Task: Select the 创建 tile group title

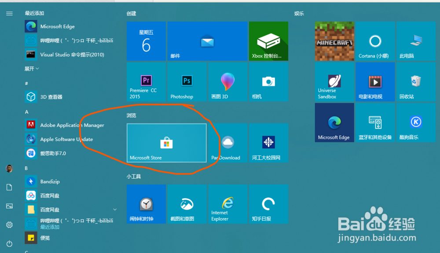Action: pyautogui.click(x=131, y=14)
